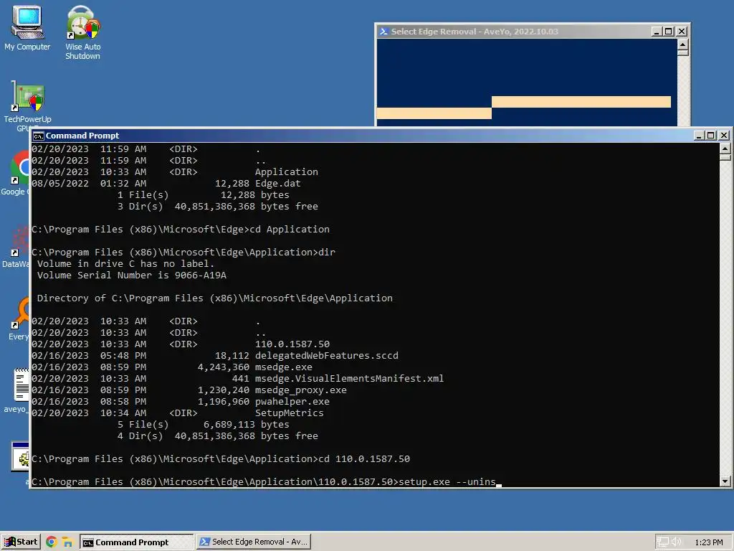Click Command Prompt scrollbar down arrow
The width and height of the screenshot is (734, 551).
point(725,481)
